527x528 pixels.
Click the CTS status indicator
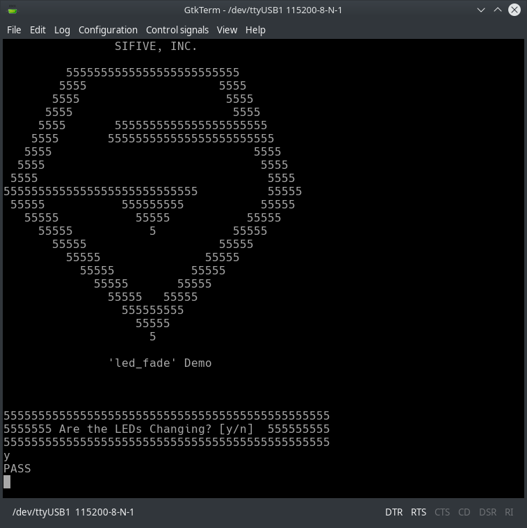(x=442, y=512)
